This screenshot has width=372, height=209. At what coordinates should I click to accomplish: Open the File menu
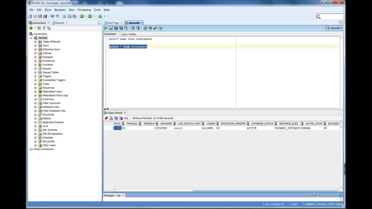pyautogui.click(x=31, y=10)
